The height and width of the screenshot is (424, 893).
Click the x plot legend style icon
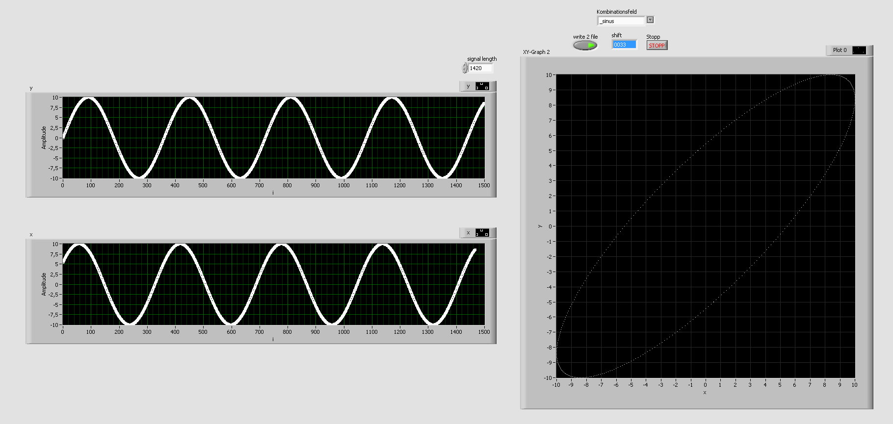[482, 233]
